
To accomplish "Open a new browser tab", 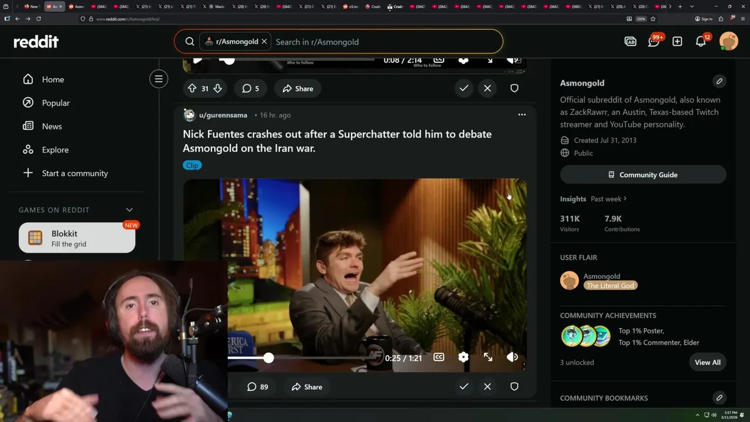I will (x=680, y=6).
